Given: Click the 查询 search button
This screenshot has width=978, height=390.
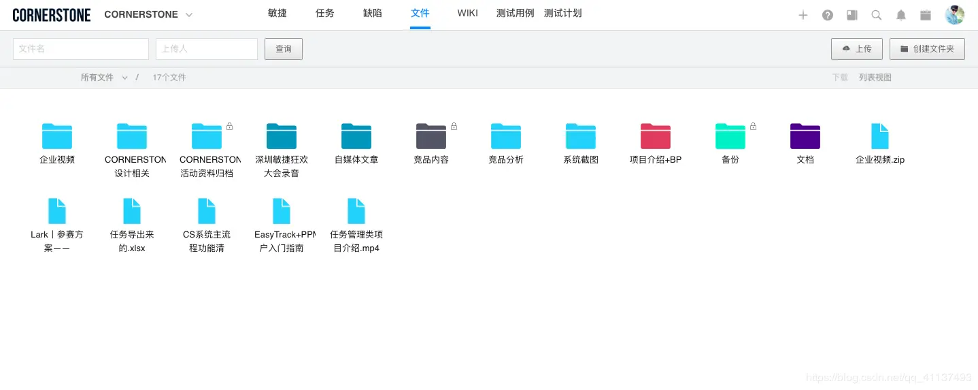Looking at the screenshot, I should point(284,49).
